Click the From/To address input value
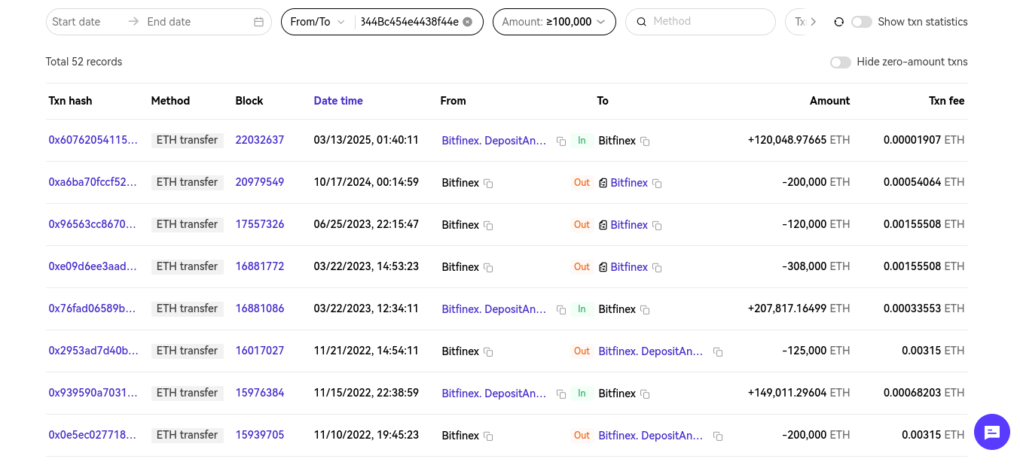1020x468 pixels. [410, 22]
